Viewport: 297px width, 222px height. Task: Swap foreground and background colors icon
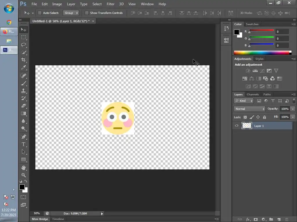click(x=26, y=181)
